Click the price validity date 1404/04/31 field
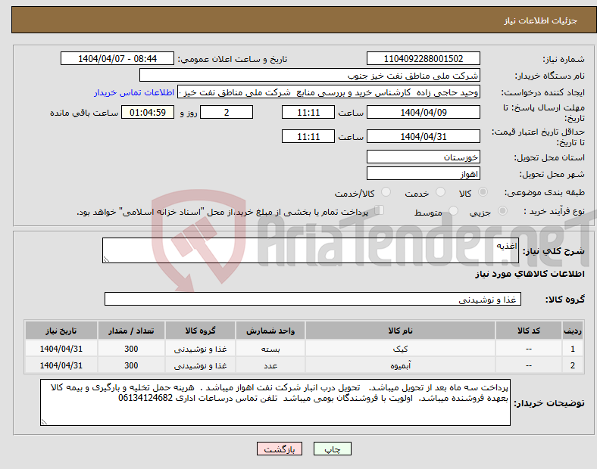597x469 pixels. point(424,136)
